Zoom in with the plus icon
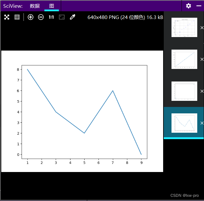This screenshot has height=201, width=204. tap(31, 17)
